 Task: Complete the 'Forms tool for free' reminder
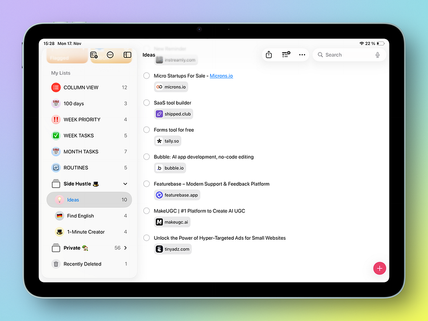pos(146,129)
